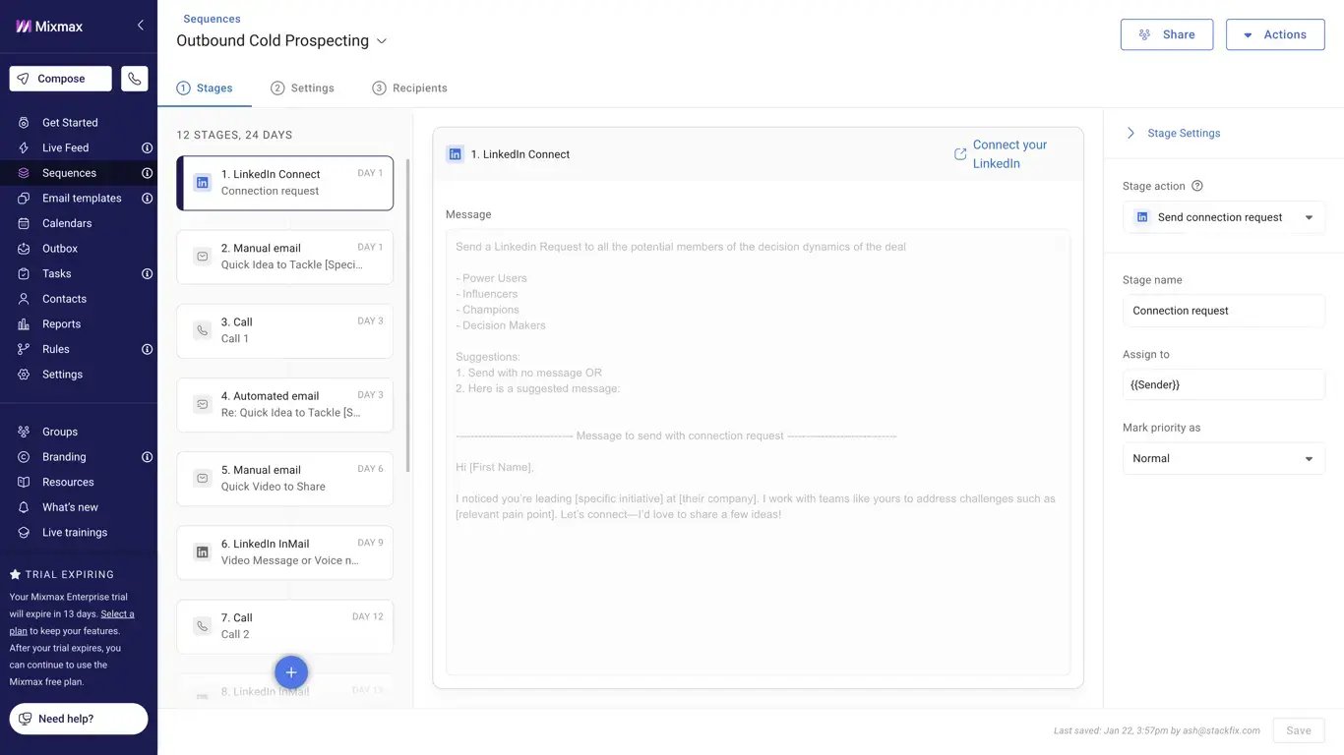Click LinkedIn icon in the stage editor header
Screen dimensions: 1344x755
[x=455, y=154]
